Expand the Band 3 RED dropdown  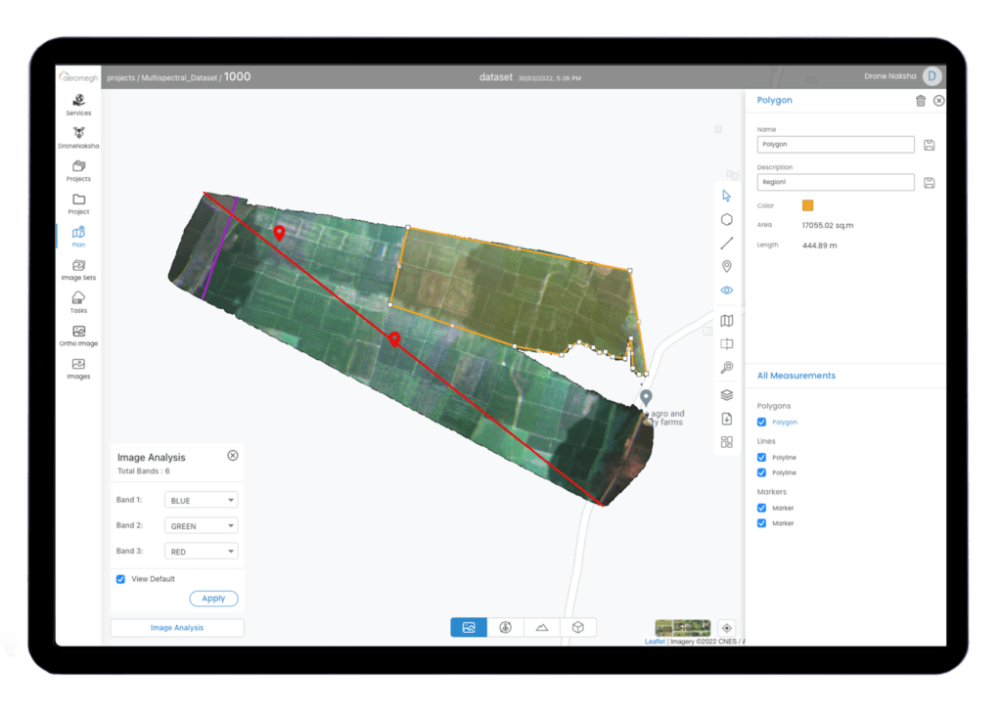point(202,552)
